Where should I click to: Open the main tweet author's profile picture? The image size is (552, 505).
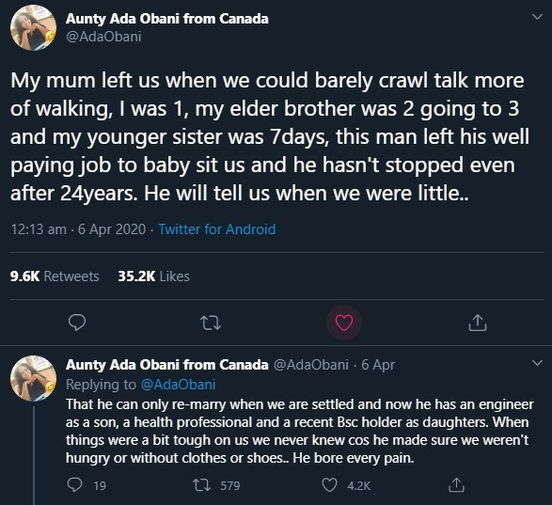tap(33, 27)
